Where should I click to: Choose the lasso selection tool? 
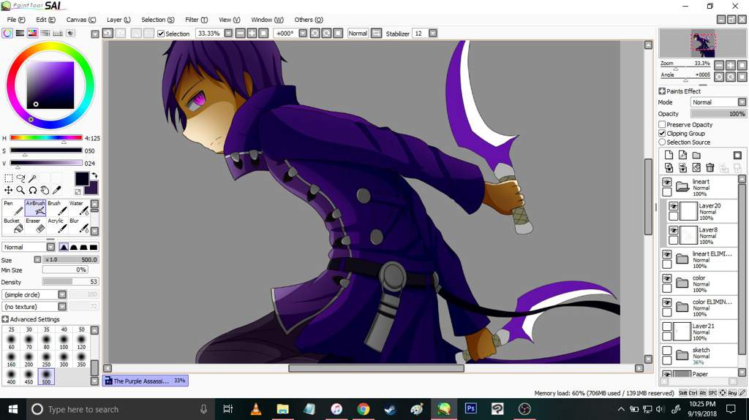(x=20, y=178)
